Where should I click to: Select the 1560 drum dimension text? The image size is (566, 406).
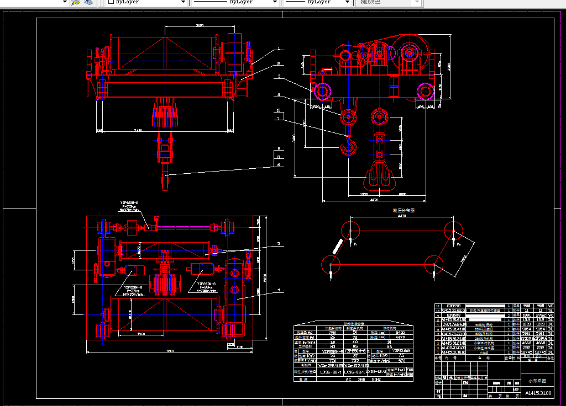(x=141, y=334)
